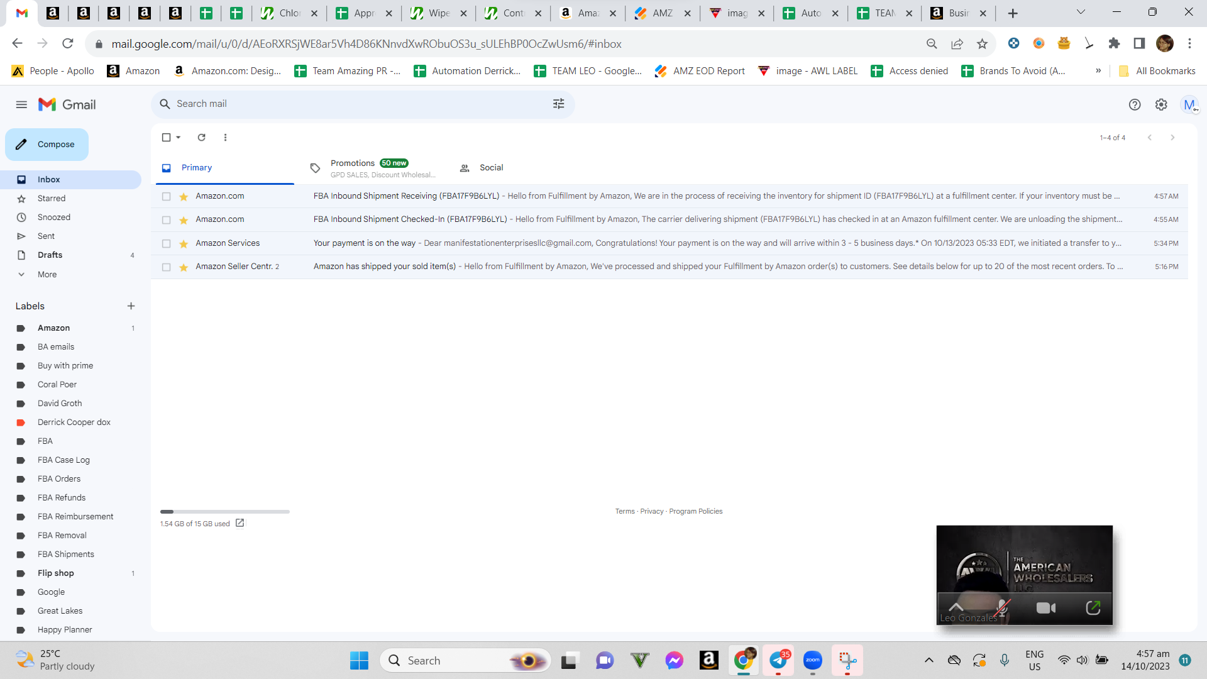
Task: Open Gmail Settings gear icon
Action: [x=1161, y=105]
